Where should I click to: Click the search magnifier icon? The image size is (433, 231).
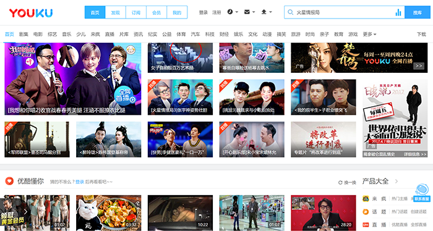(x=290, y=12)
